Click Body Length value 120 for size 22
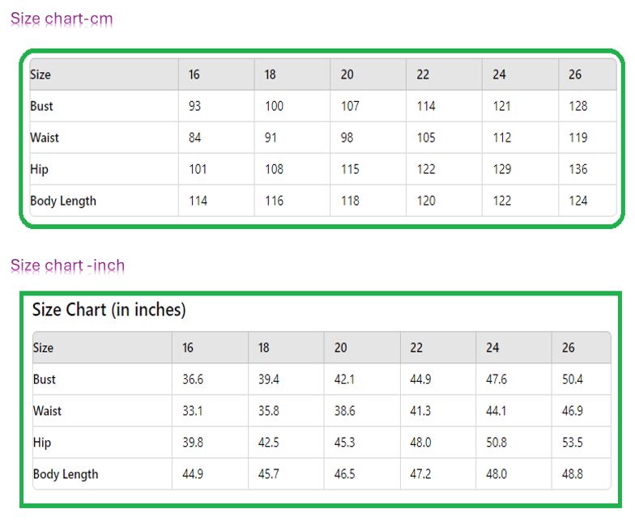Screen dimensions: 635x526 (426, 201)
